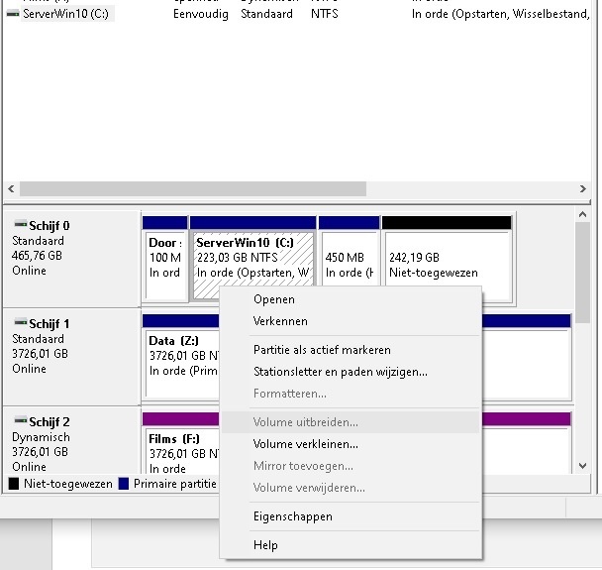602x570 pixels.
Task: Select the Data (Z:) partition on Schijf 1
Action: click(180, 357)
